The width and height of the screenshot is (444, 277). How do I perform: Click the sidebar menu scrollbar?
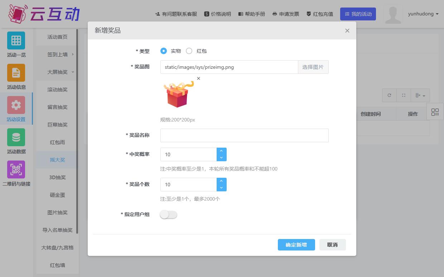(77, 132)
